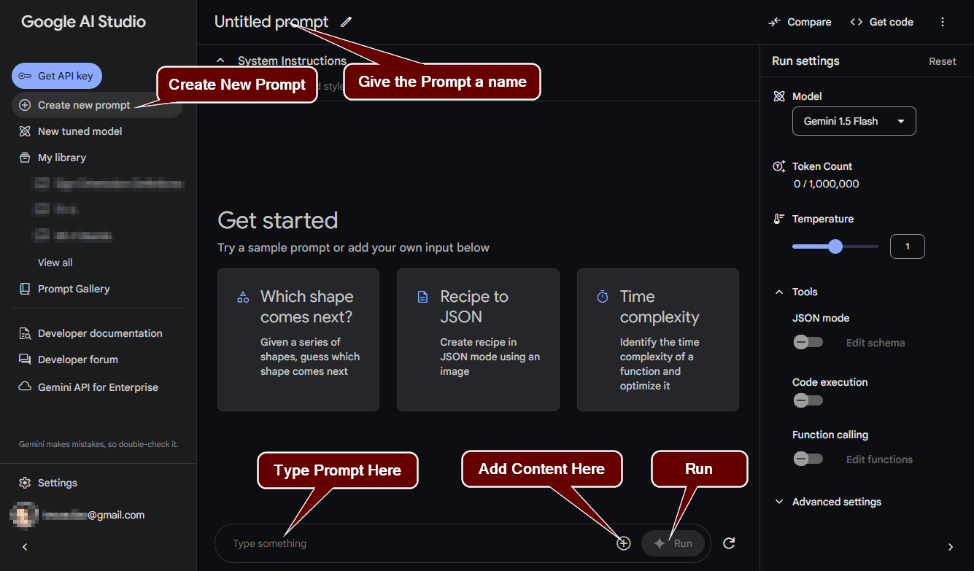Click the Get code button
The height and width of the screenshot is (571, 974).
tap(882, 22)
